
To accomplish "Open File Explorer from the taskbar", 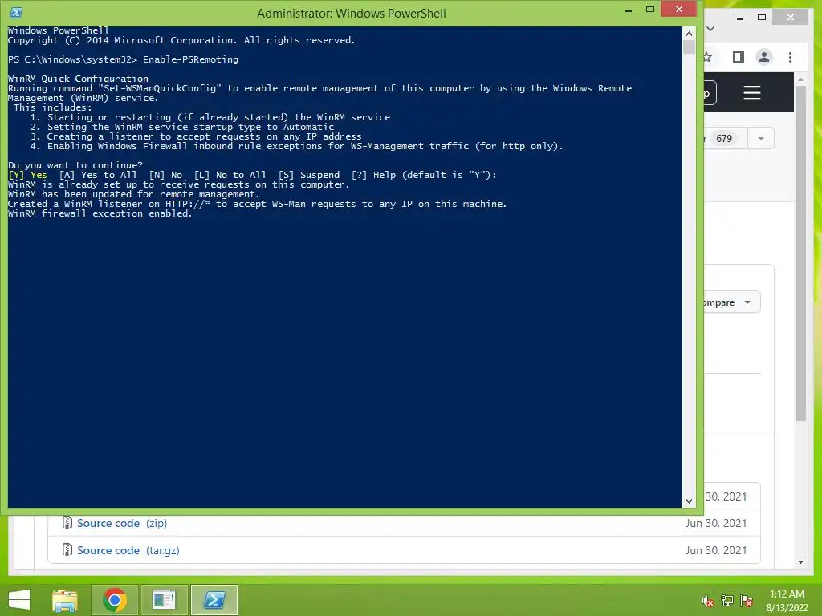I will 65,600.
